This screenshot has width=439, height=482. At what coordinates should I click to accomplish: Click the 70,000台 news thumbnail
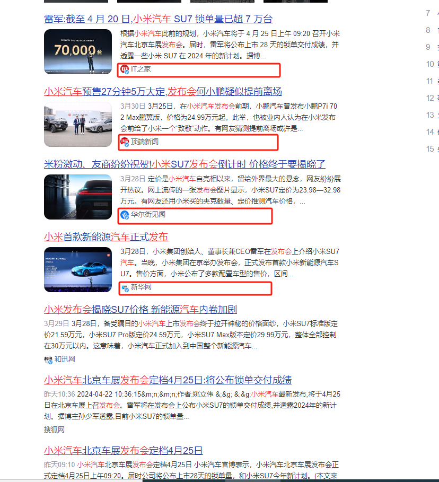(78, 51)
